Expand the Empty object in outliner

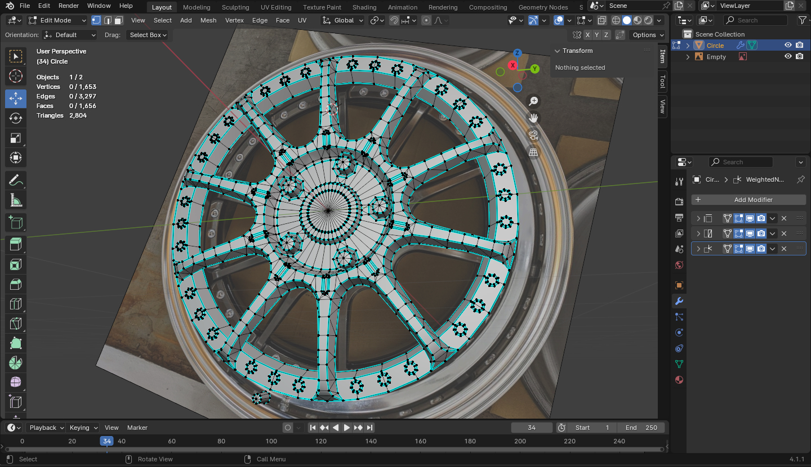(688, 57)
